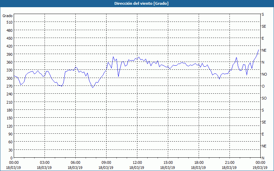Click the 00:00 time above 19/03/19
Image resolution: width=274 pixels, height=171 pixels.
(261, 163)
